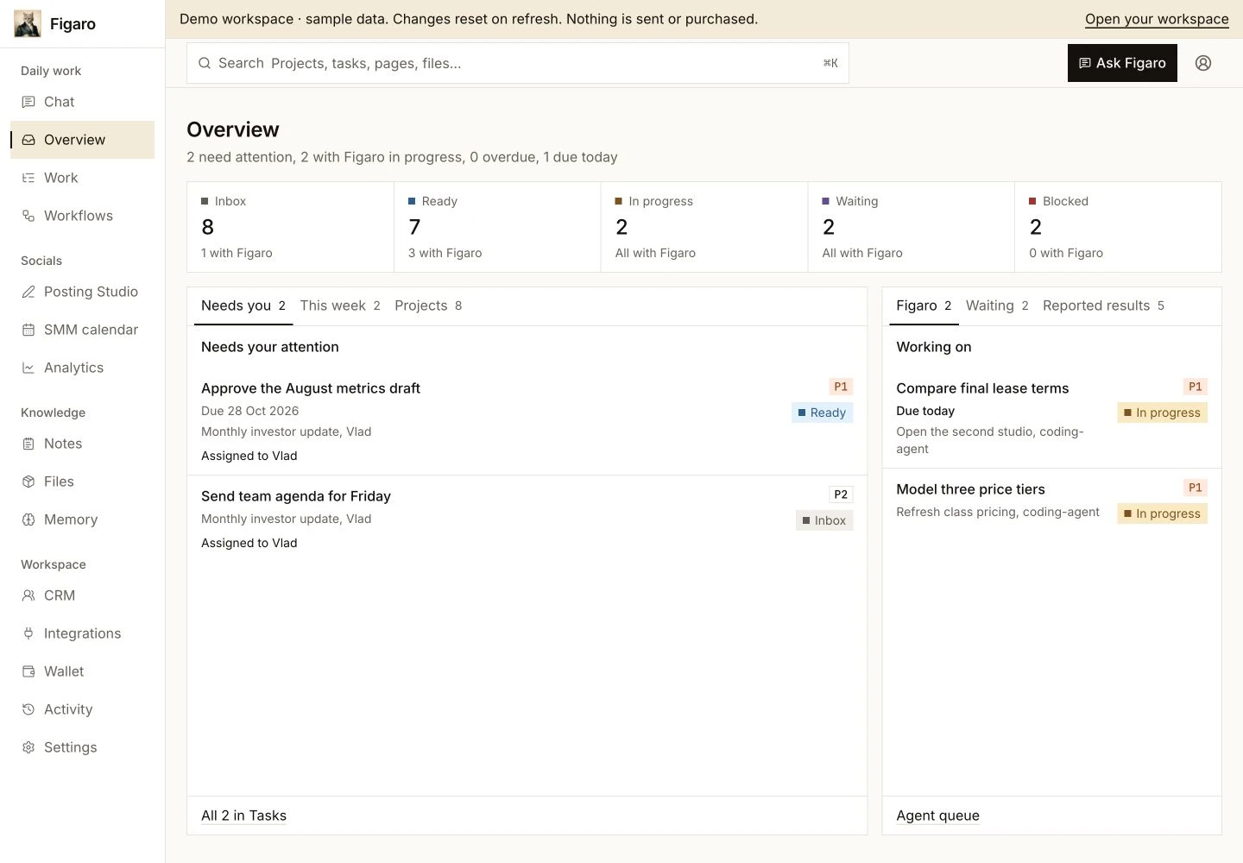Screen dimensions: 1243x863
Task: Switch to the This week tab
Action: point(340,306)
